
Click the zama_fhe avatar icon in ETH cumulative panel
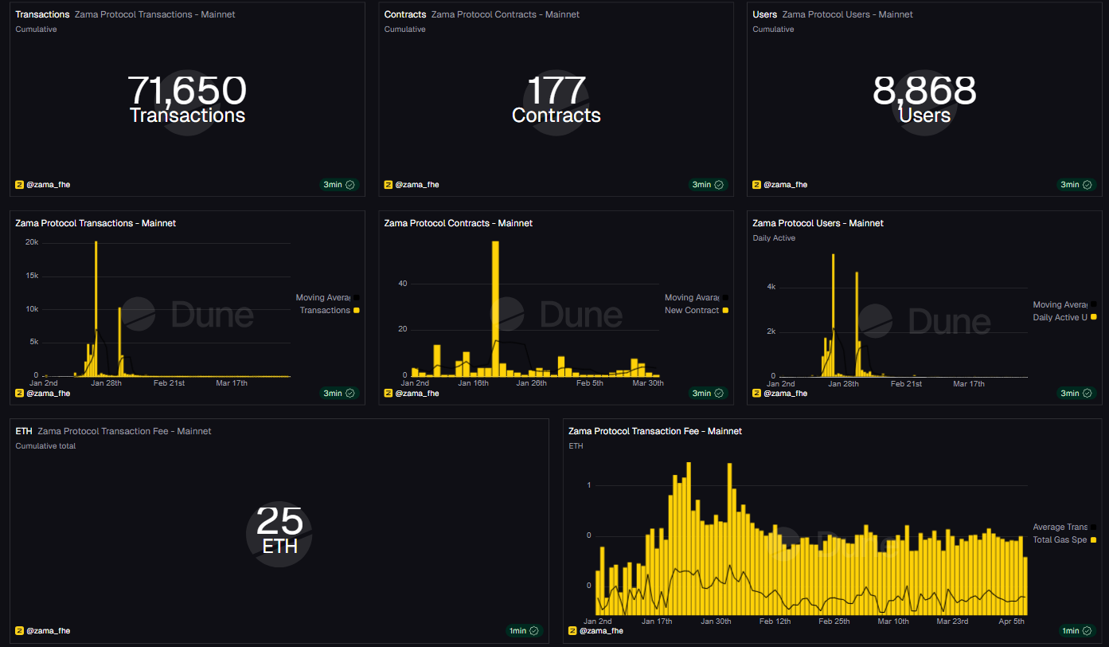[x=20, y=631]
